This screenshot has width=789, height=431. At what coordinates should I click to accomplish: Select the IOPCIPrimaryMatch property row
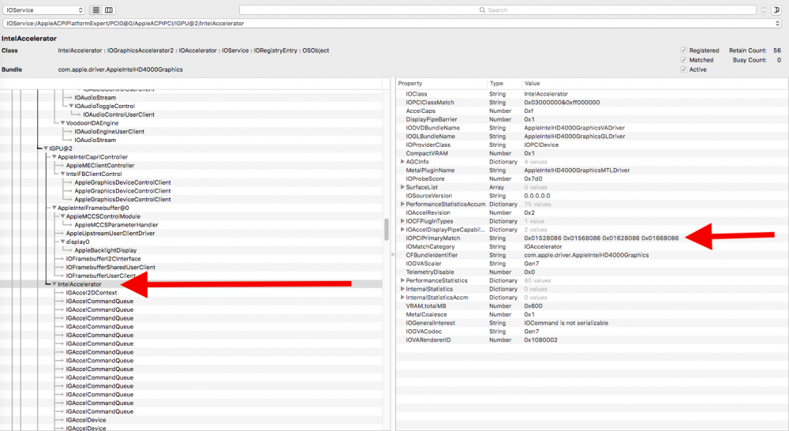592,238
